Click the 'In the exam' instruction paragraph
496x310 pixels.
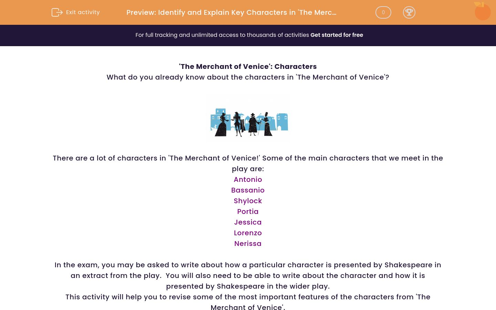click(248, 276)
